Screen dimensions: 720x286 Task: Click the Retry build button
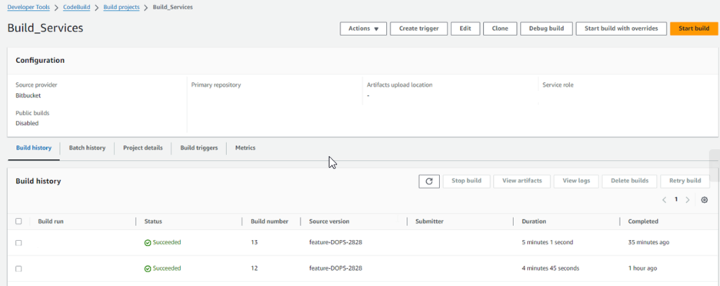pyautogui.click(x=685, y=181)
